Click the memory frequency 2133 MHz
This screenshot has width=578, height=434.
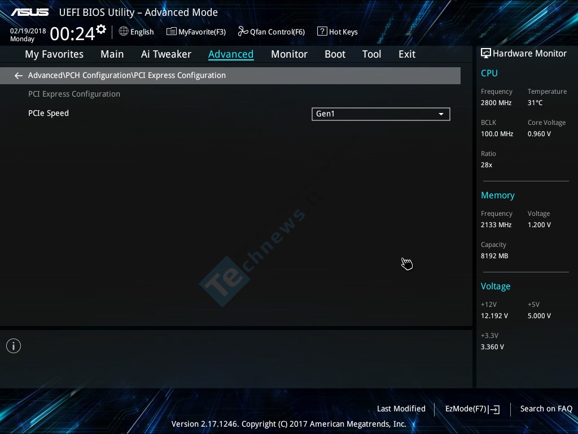[496, 225]
